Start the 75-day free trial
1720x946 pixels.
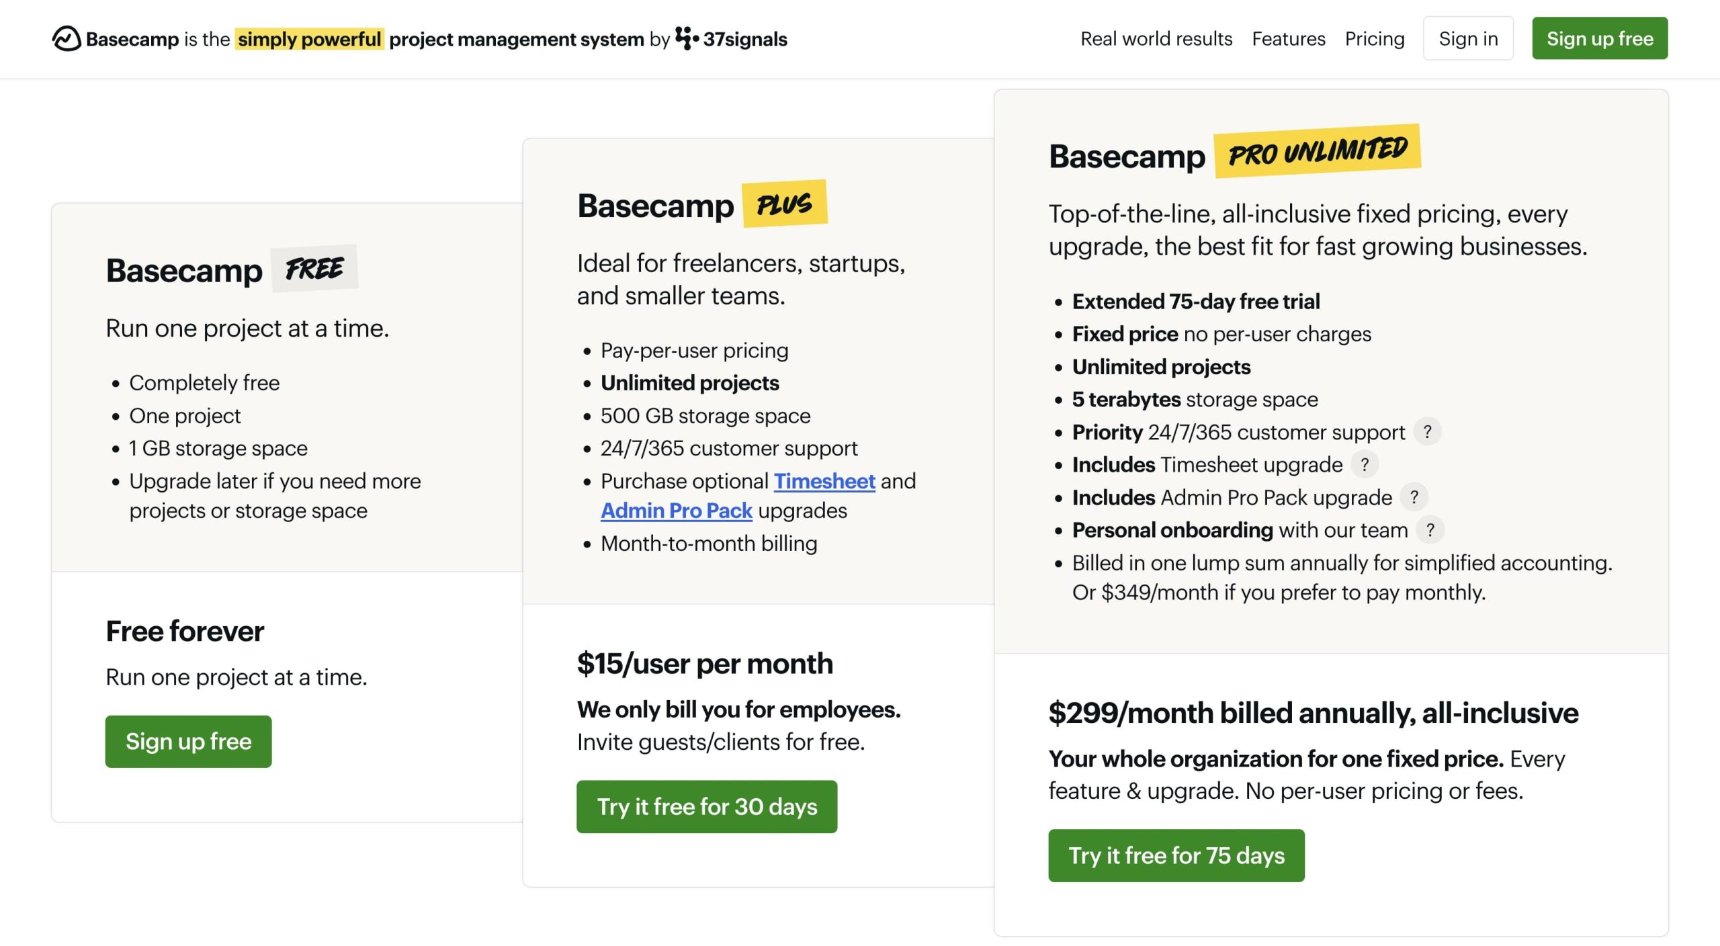tap(1176, 856)
